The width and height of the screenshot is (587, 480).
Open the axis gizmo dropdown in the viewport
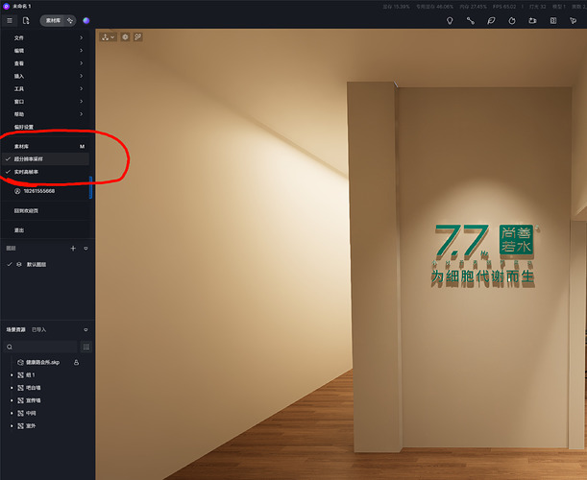pos(109,36)
